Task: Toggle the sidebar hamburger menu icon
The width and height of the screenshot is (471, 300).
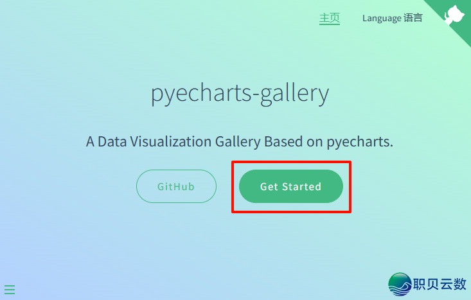Action: tap(10, 290)
